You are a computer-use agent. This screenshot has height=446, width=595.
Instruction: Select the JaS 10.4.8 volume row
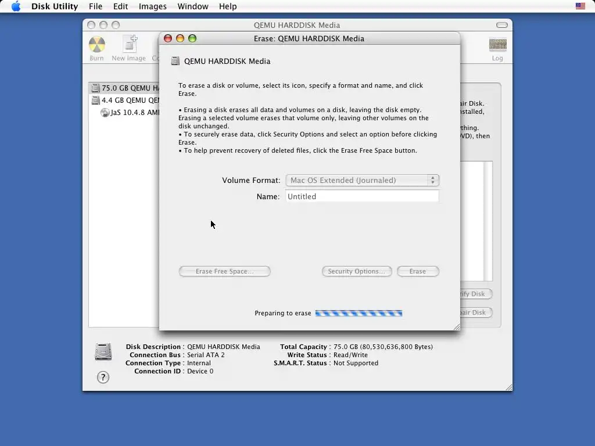(x=124, y=113)
